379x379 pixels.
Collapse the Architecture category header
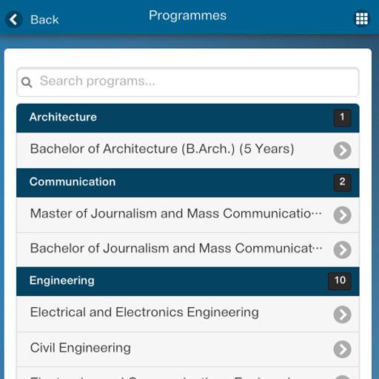tap(188, 118)
